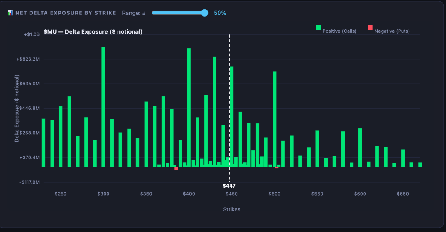Click the -$117.9M y-axis label
446x232 pixels.
(x=29, y=182)
